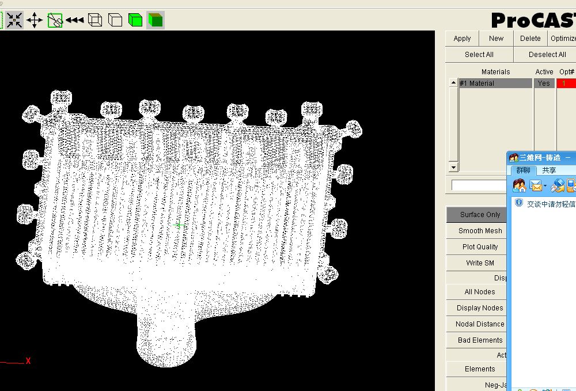The height and width of the screenshot is (391, 576).
Task: Click the group avatar icon in chat title bar
Action: point(514,158)
